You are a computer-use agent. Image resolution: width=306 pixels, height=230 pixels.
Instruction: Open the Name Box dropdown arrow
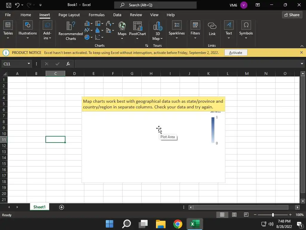pos(29,64)
